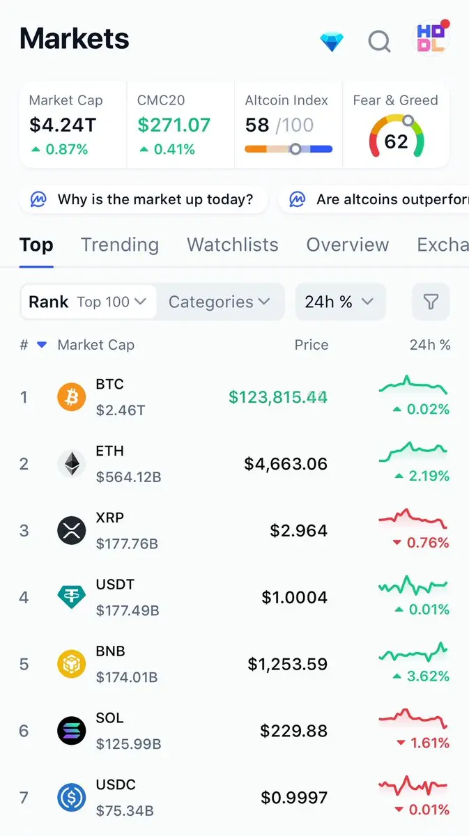Tap the Market Cap column header
The image size is (469, 836).
(96, 345)
